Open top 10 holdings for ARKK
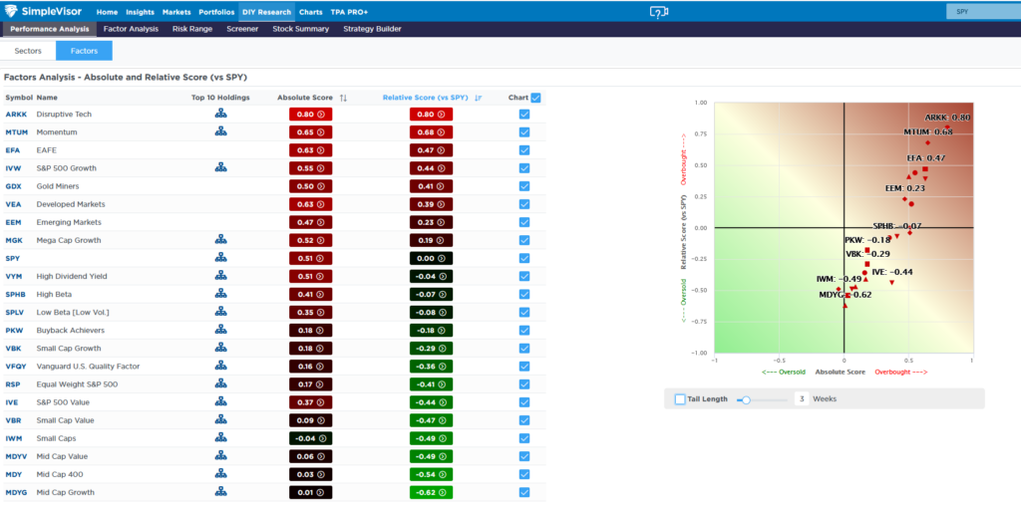Viewport: 1021px width, 506px height. pyautogui.click(x=220, y=115)
